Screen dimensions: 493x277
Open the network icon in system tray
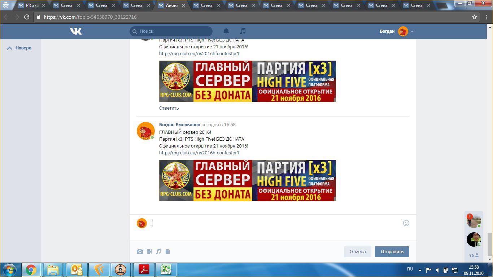coord(454,270)
